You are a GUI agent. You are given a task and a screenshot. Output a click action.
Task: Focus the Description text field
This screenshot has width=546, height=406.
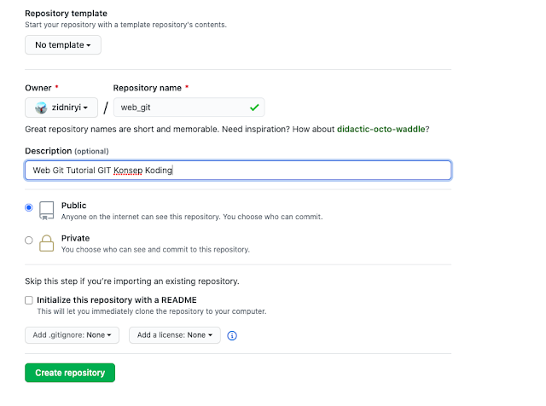pos(238,170)
